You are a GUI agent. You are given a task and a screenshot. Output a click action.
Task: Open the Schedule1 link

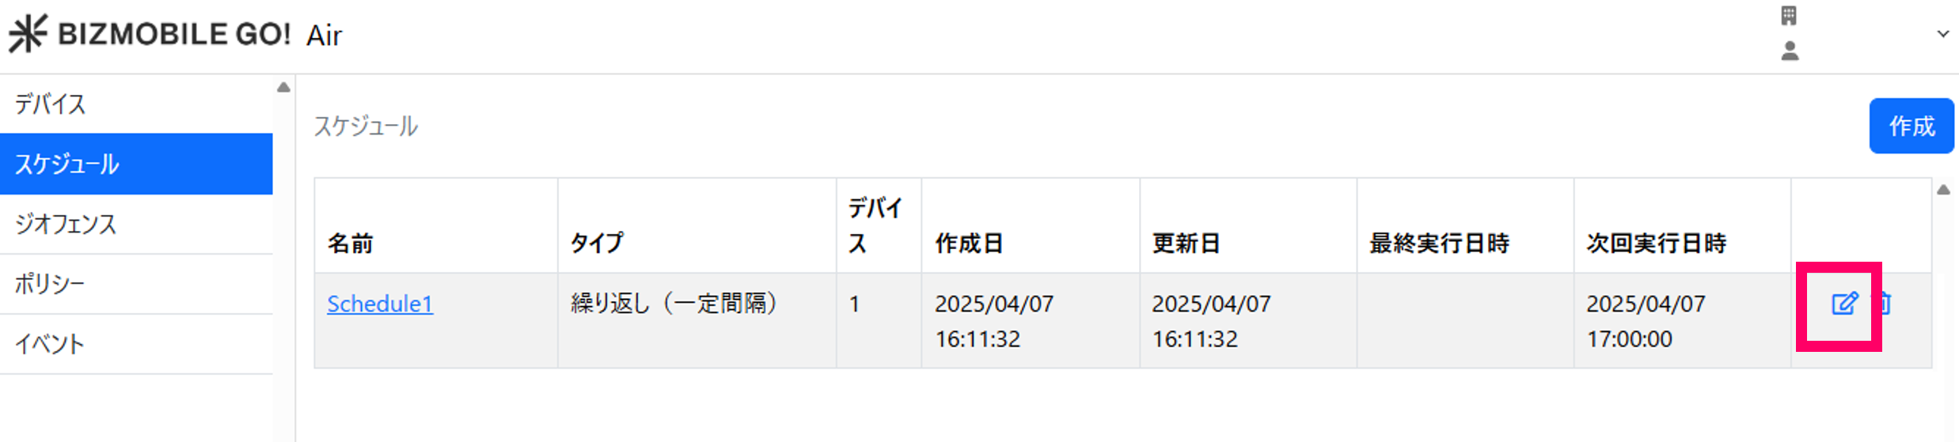(380, 304)
